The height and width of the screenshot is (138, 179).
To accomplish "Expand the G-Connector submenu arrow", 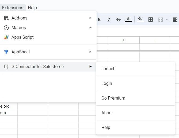I will (x=90, y=66).
